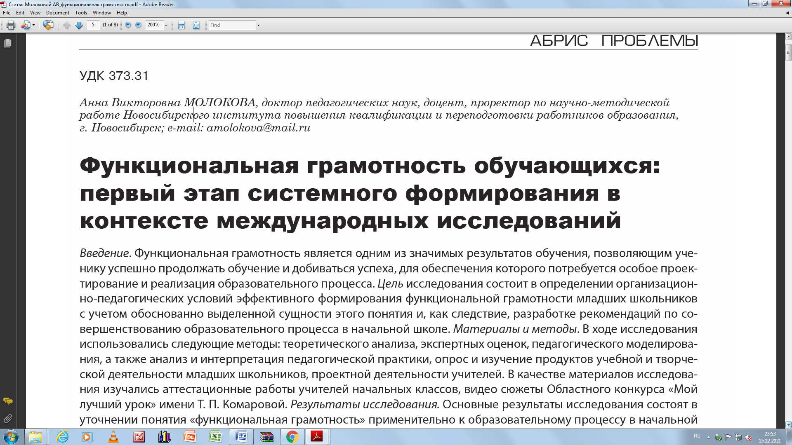The height and width of the screenshot is (445, 792).
Task: Open the Comments panel in sidebar
Action: pos(8,401)
